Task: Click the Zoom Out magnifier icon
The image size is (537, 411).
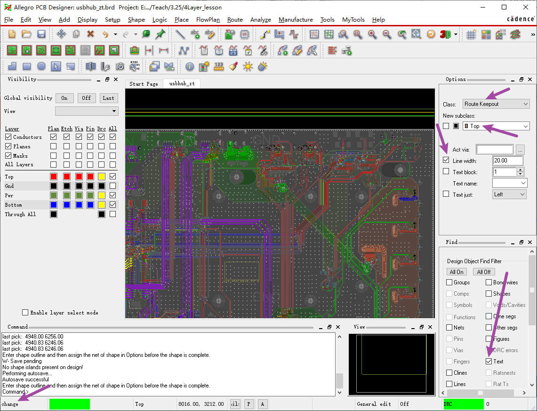Action: [387, 34]
